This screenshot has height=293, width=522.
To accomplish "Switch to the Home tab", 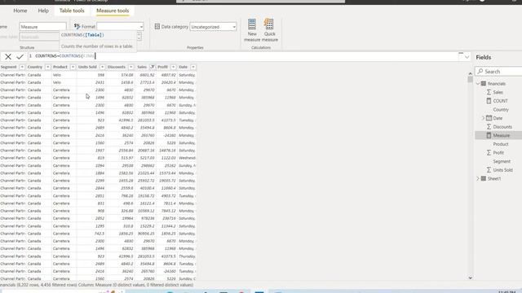I will [20, 11].
